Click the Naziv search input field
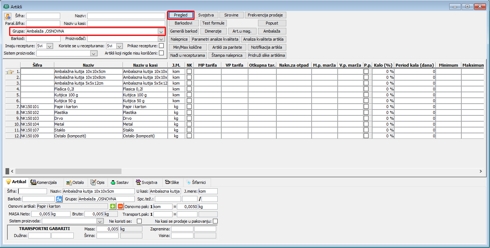 (x=126, y=16)
